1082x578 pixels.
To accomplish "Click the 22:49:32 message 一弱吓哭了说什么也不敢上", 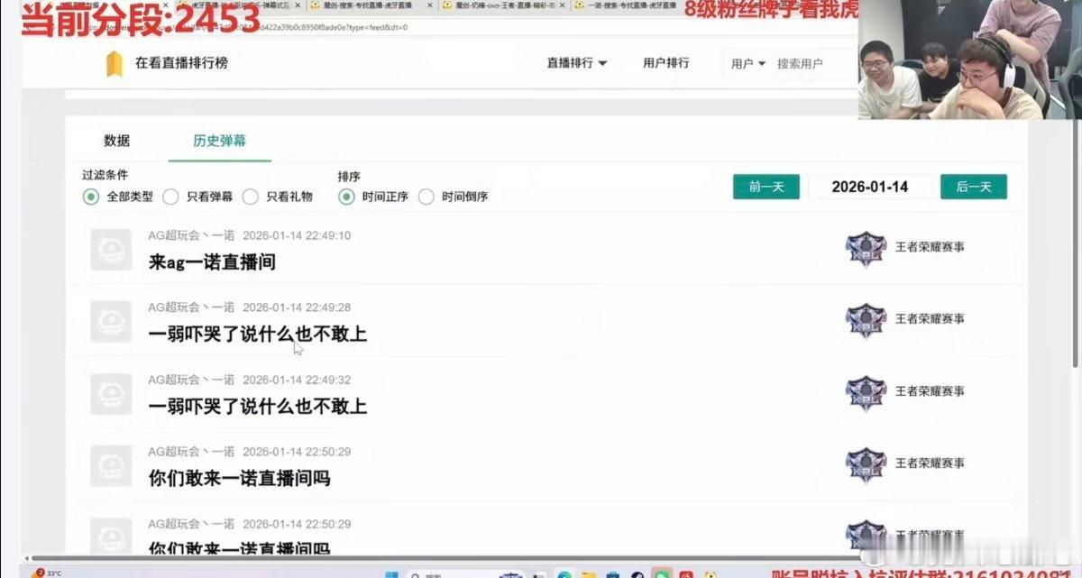I will 258,407.
